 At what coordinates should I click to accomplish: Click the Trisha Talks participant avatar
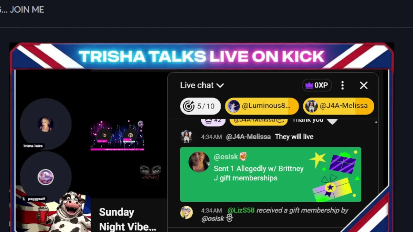(x=45, y=124)
